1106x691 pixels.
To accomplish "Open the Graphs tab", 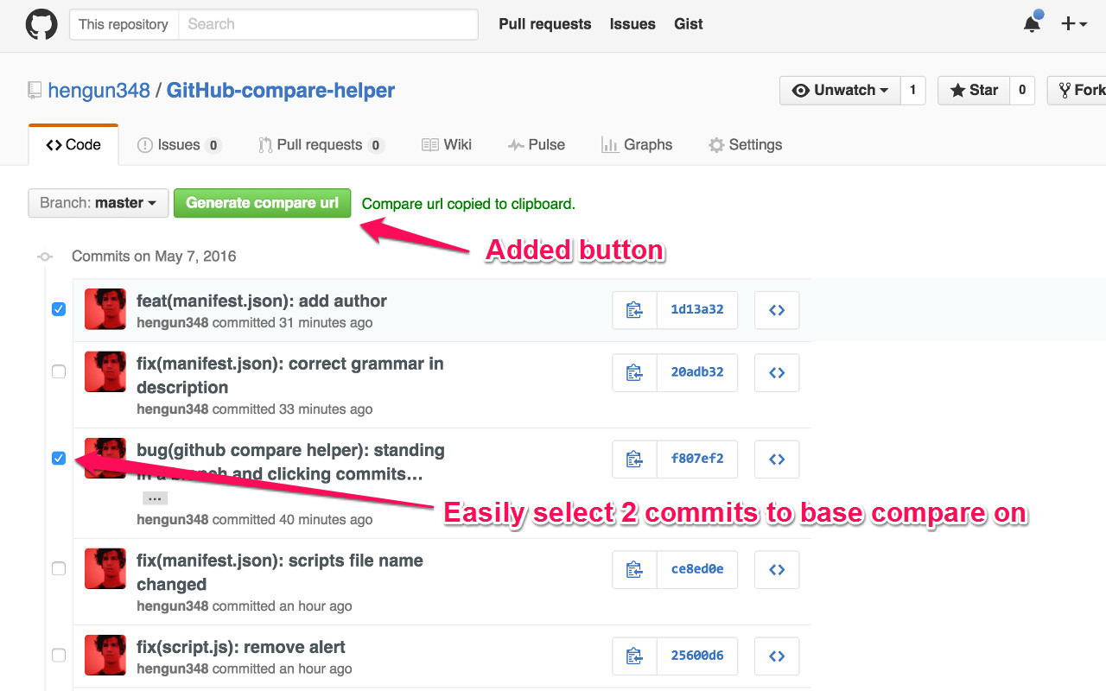I will [637, 144].
